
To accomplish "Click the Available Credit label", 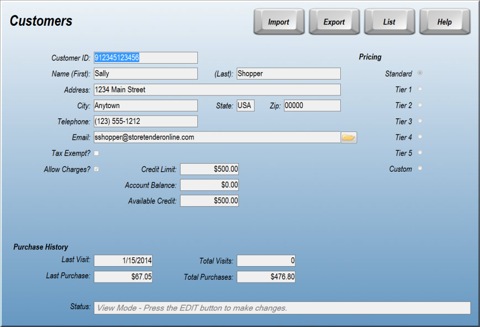I will click(x=152, y=201).
